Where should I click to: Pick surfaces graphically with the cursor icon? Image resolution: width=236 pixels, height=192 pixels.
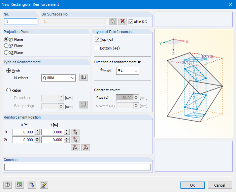click(x=113, y=22)
